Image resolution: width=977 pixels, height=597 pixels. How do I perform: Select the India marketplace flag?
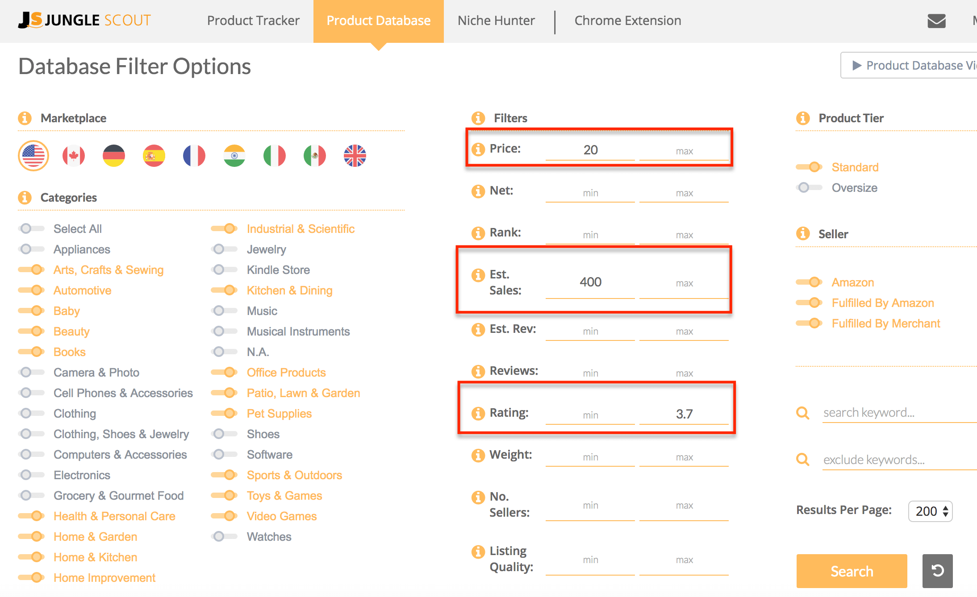pos(234,156)
